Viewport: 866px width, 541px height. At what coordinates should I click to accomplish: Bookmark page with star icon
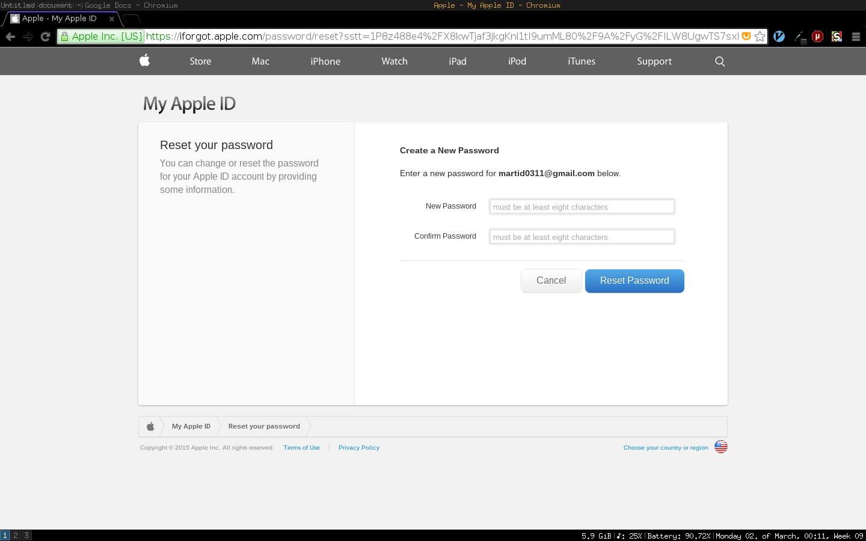tap(760, 36)
